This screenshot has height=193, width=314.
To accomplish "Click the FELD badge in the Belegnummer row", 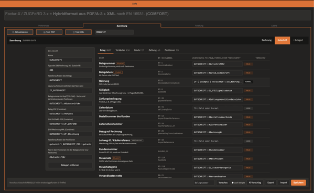I will (x=248, y=64).
